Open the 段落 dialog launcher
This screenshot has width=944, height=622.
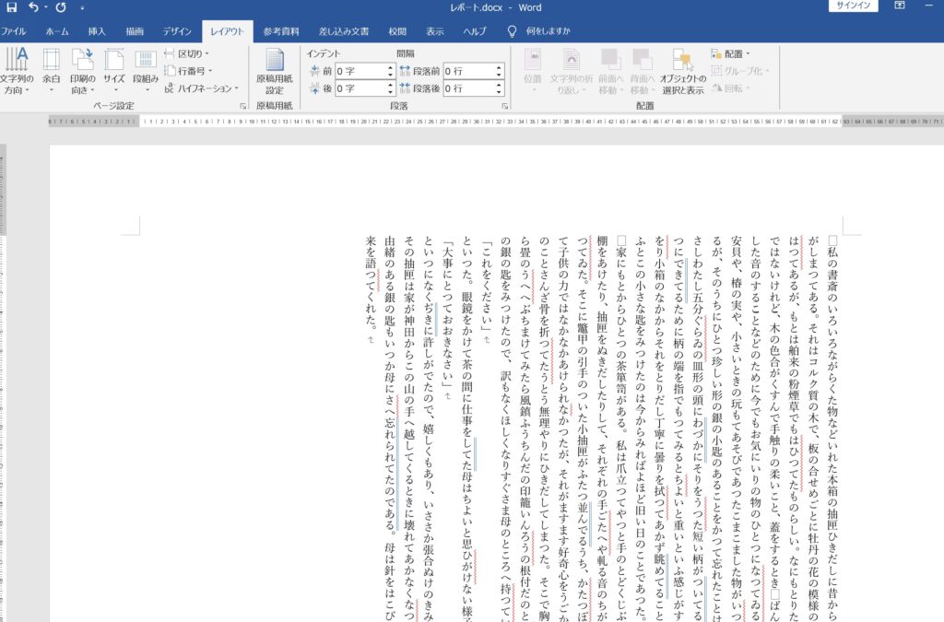point(504,106)
